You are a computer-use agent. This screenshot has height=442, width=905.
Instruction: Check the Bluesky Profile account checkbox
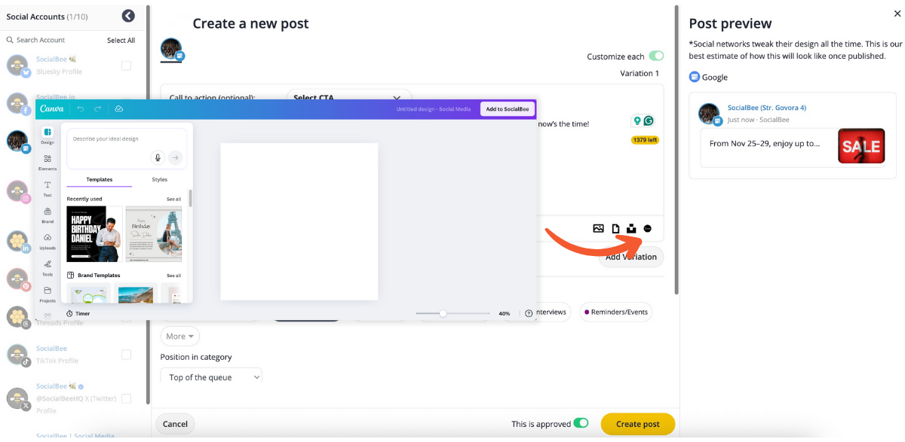pos(126,66)
